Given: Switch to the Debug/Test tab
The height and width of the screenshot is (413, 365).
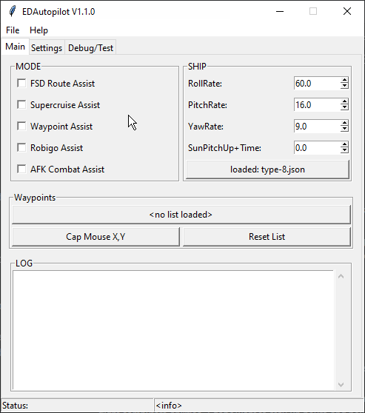Looking at the screenshot, I should 90,48.
